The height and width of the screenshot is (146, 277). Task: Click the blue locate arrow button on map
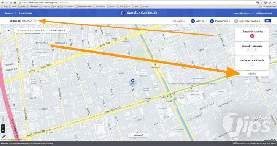8,31
